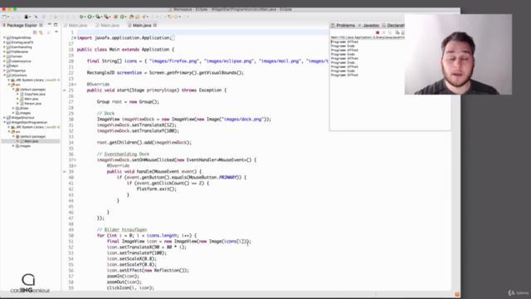Click the Search flashlight toolbar icon

144,17
